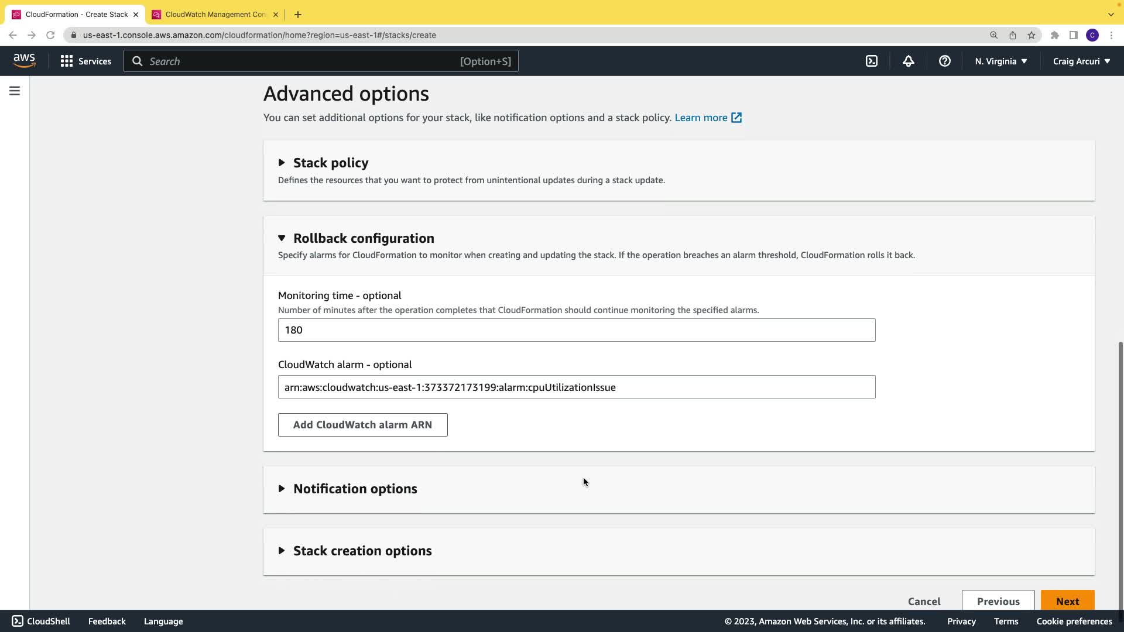The height and width of the screenshot is (632, 1124).
Task: Open the notifications bell
Action: pyautogui.click(x=908, y=61)
